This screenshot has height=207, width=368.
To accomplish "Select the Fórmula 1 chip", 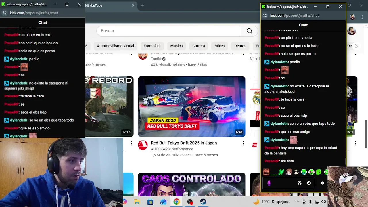I will click(152, 46).
